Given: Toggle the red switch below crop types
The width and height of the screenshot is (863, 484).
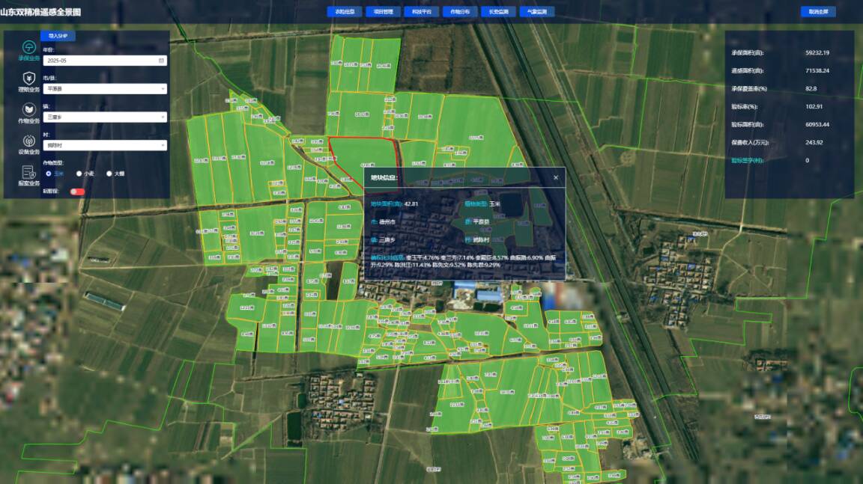Looking at the screenshot, I should [x=77, y=192].
